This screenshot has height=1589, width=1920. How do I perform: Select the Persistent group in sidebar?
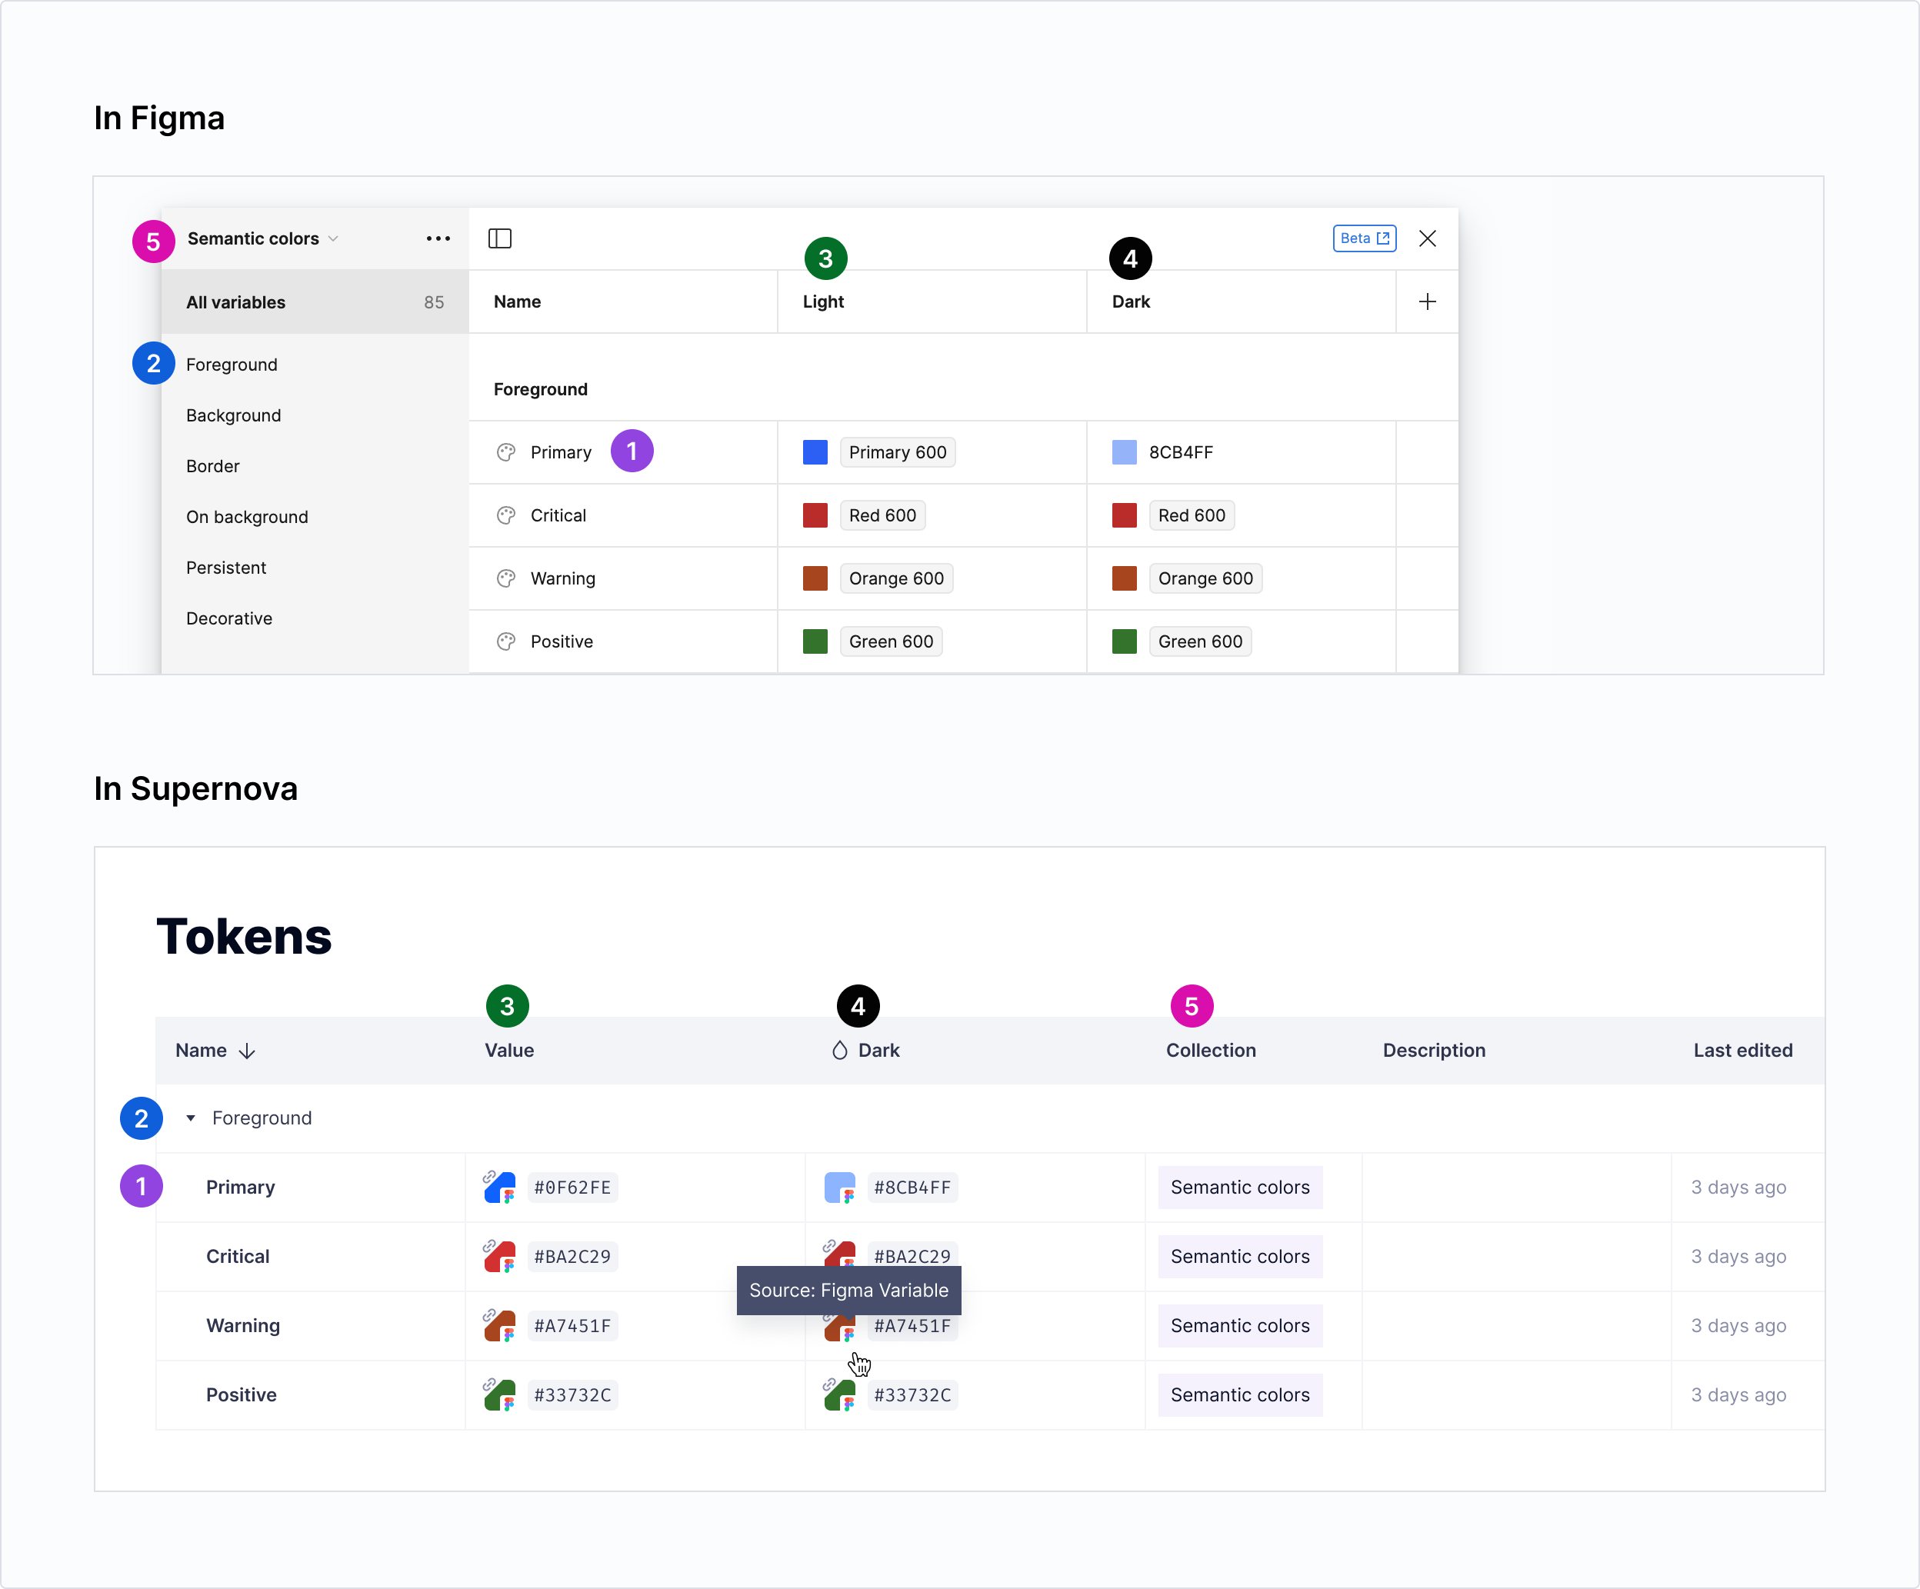[x=226, y=568]
